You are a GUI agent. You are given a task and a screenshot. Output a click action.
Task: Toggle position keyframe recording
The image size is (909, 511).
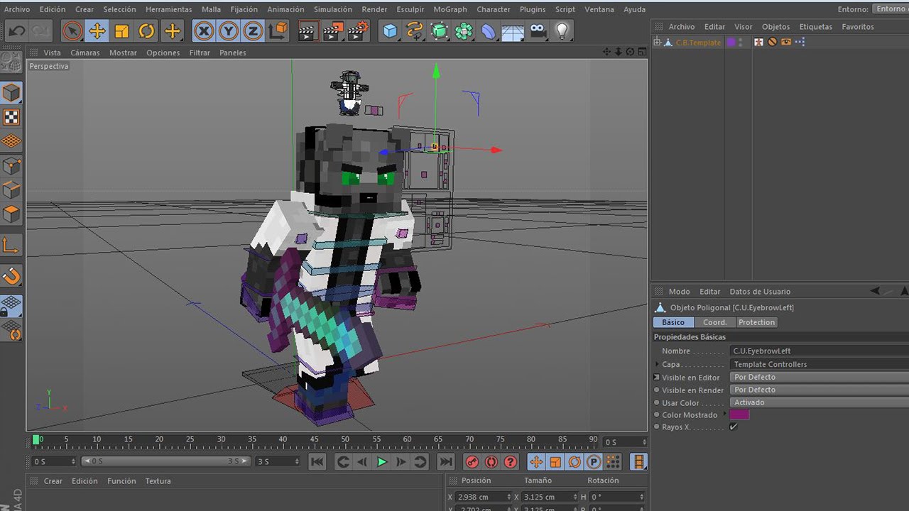tap(536, 462)
